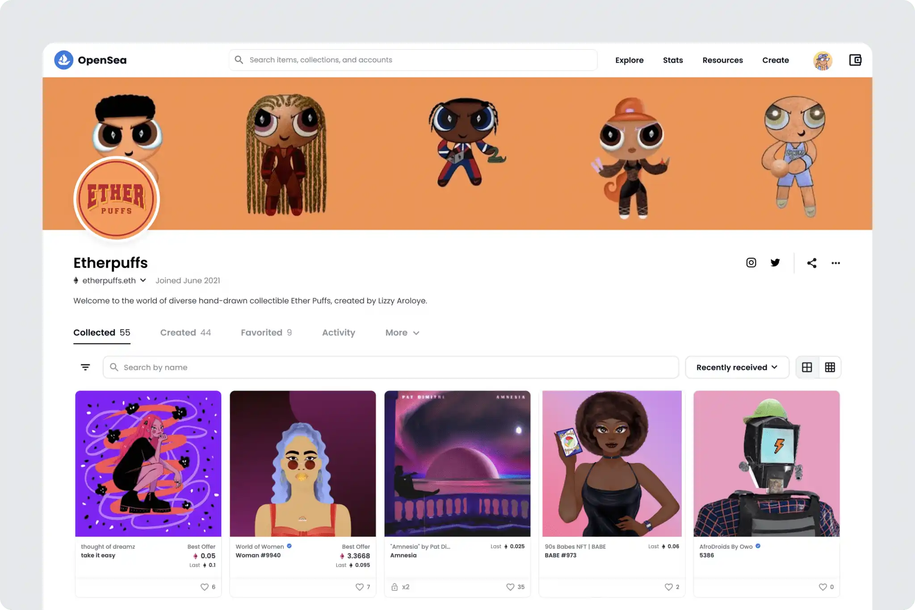This screenshot has height=610, width=915.
Task: Open the AfroDroids By Owo collection link
Action: pyautogui.click(x=726, y=546)
